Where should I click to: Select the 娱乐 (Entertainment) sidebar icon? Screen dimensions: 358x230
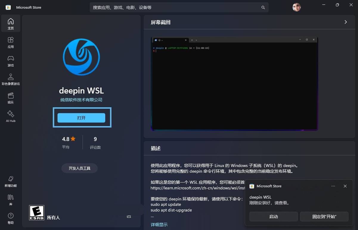tap(11, 98)
